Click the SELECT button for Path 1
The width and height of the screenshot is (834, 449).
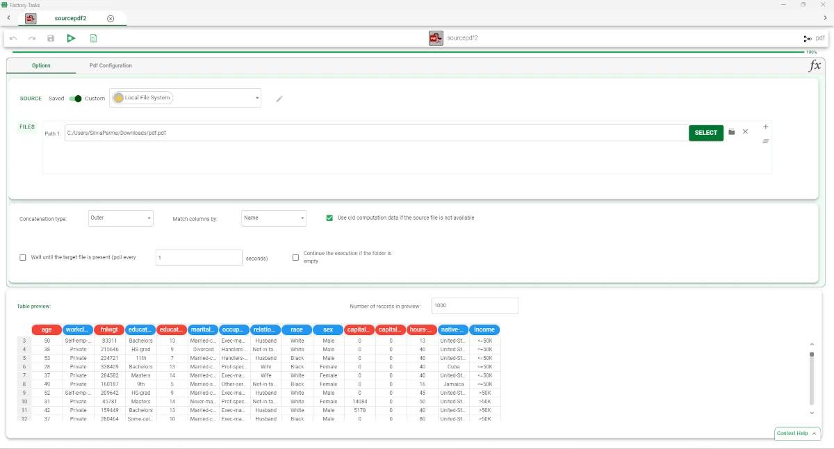[x=705, y=133]
